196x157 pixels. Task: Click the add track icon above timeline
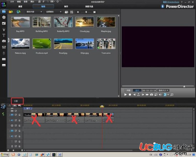20,105
